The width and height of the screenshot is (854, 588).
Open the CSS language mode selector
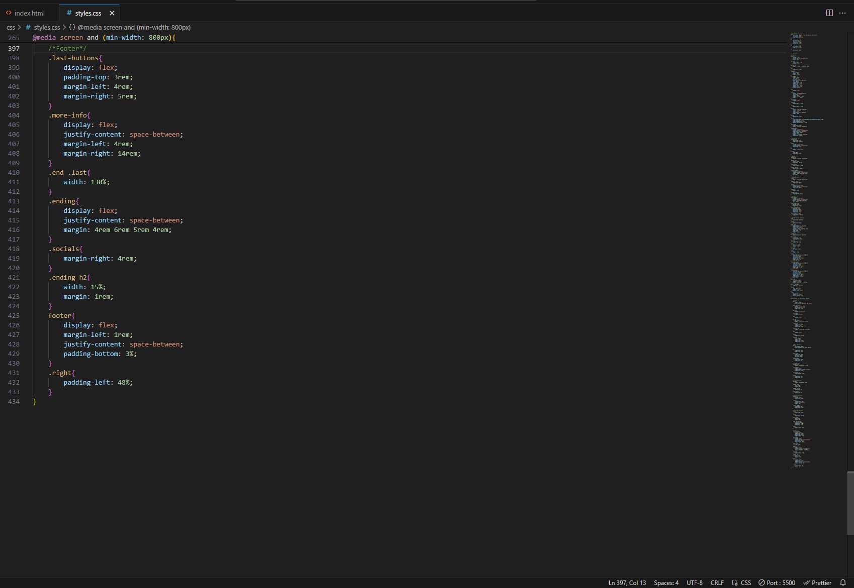pyautogui.click(x=741, y=582)
